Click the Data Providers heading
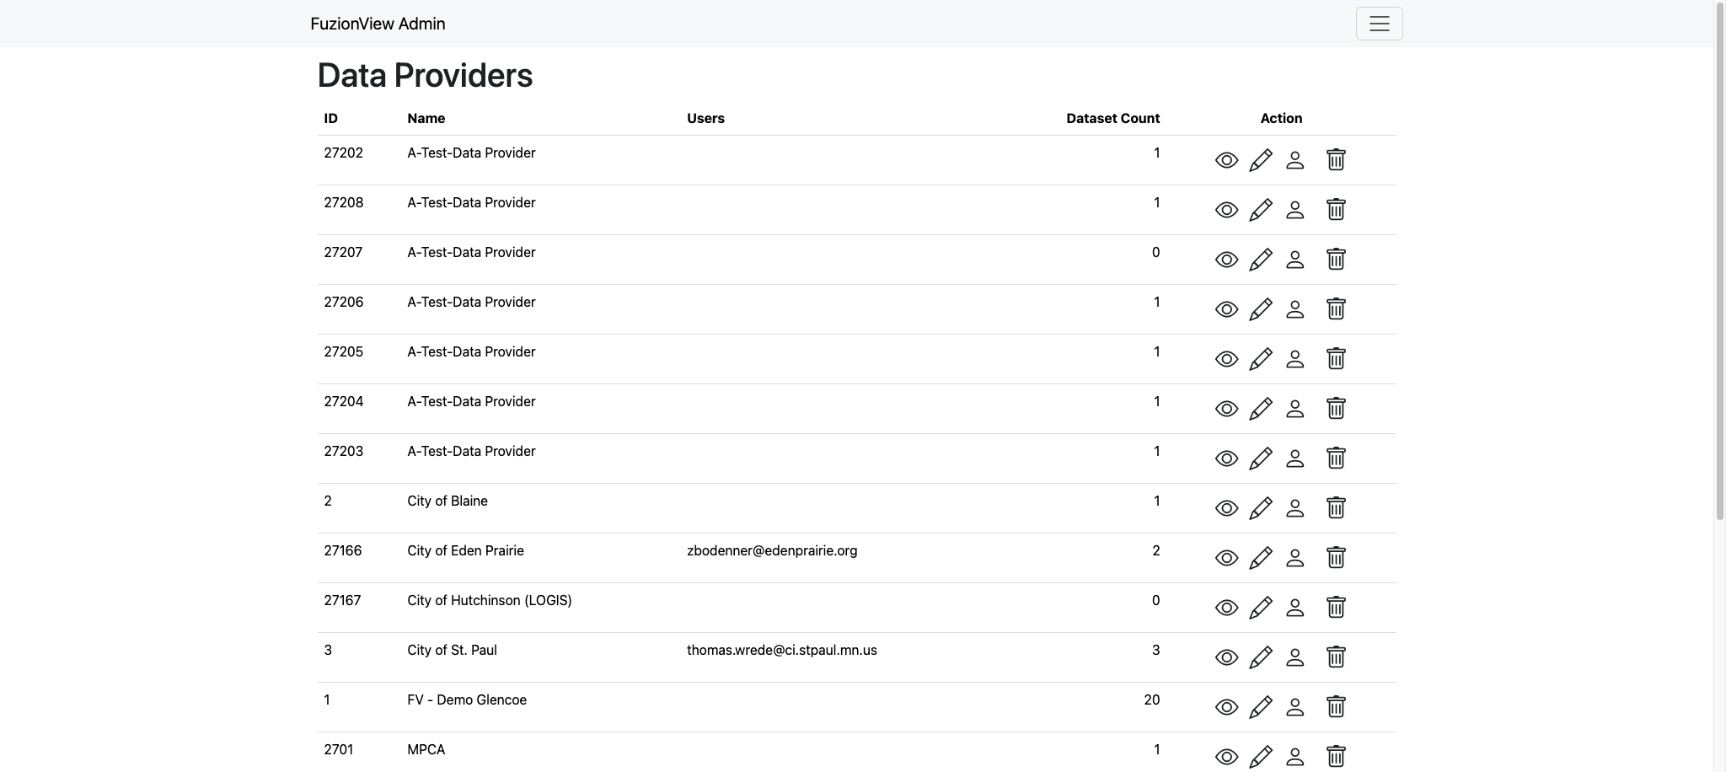 pos(425,75)
